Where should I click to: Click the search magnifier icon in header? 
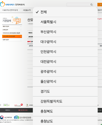click(92, 5)
